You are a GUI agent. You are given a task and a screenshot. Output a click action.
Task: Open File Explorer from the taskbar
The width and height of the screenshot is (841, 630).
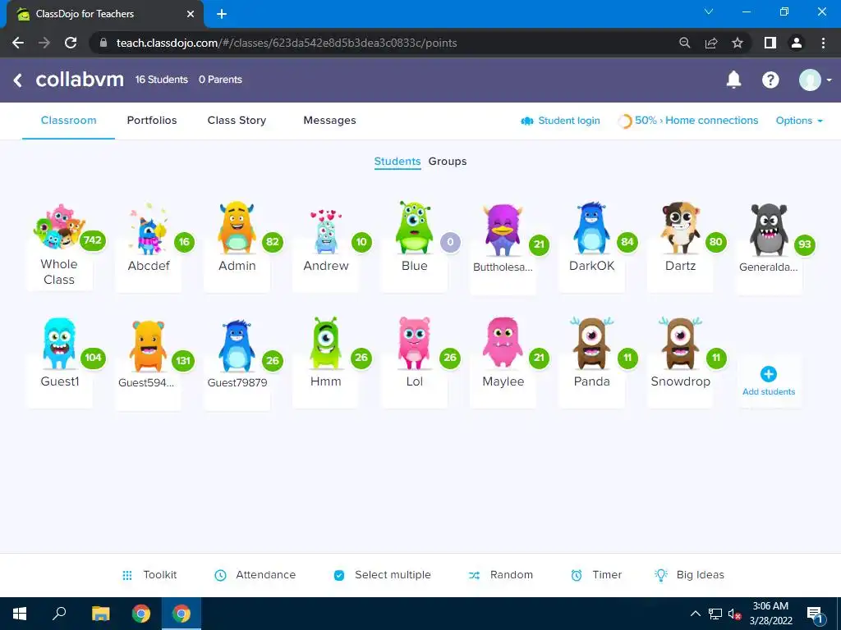pos(100,614)
